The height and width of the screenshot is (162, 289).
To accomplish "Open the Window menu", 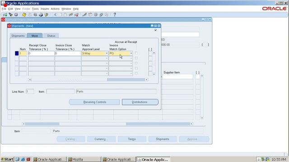I will (x=66, y=9).
